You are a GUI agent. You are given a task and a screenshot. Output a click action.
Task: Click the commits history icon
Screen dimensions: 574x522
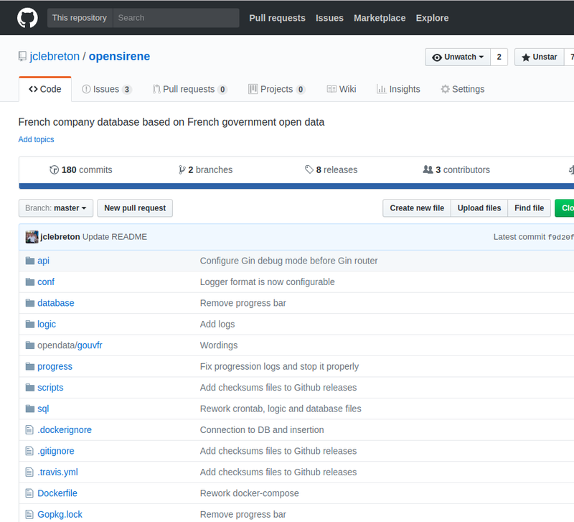click(54, 170)
